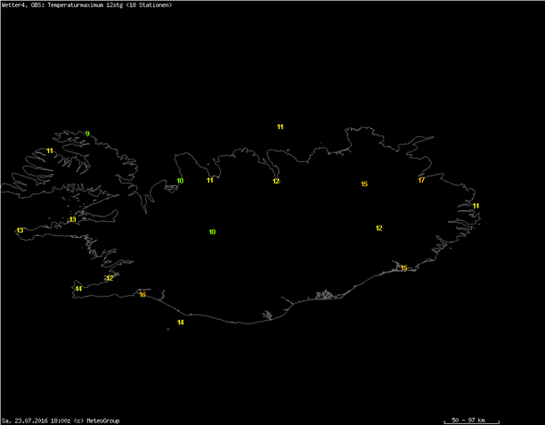Click the inland 15 in north-east Iceland
This screenshot has height=425, width=545.
coord(364,184)
